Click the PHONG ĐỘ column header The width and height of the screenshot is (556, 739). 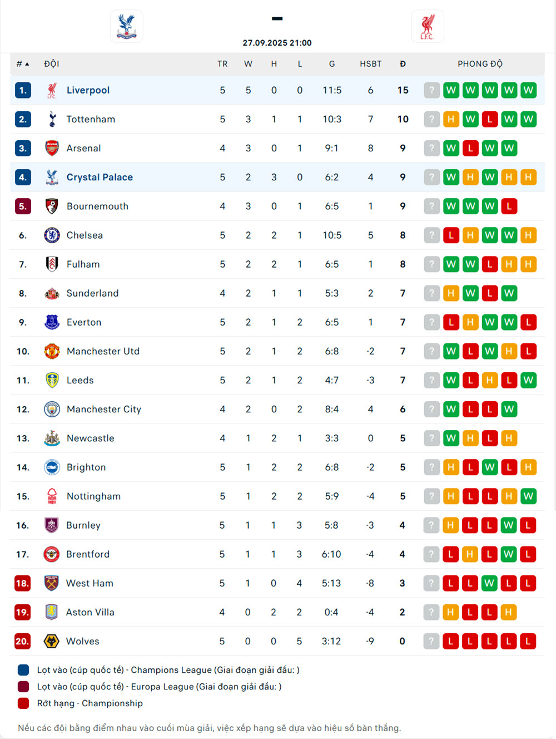pos(480,64)
